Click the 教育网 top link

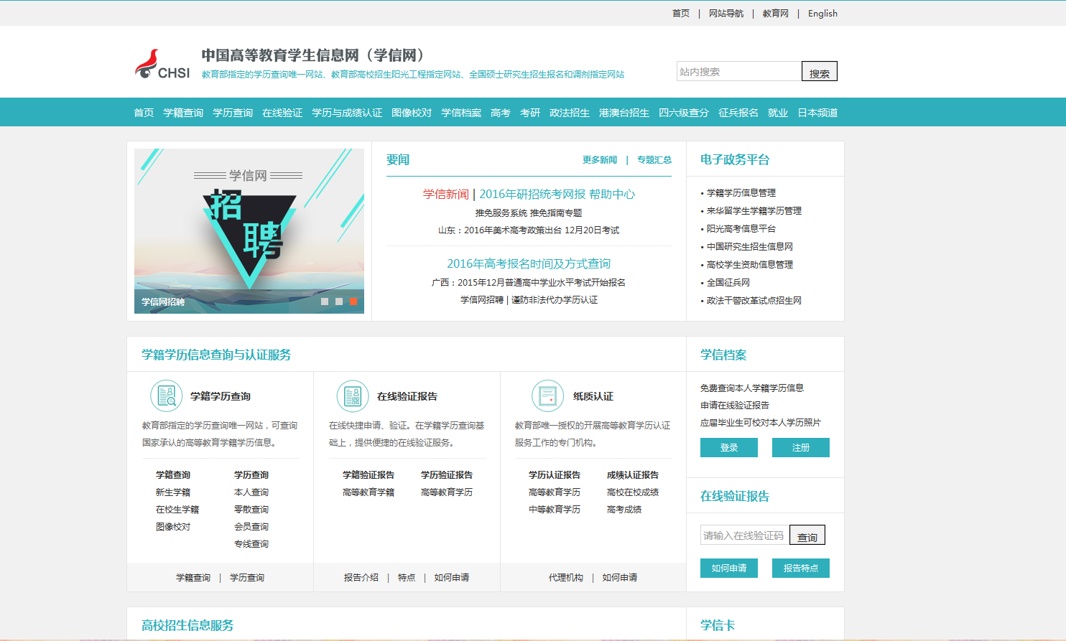pos(776,13)
